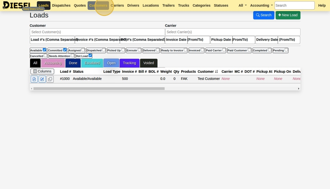Switch to the Open tab

[x=111, y=63]
